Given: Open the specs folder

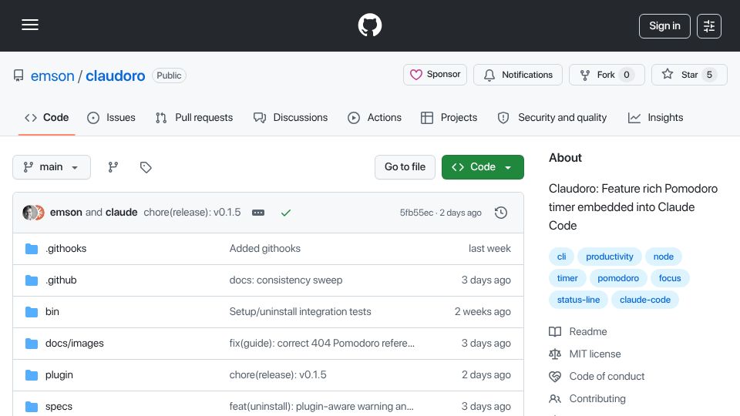Looking at the screenshot, I should tap(59, 407).
